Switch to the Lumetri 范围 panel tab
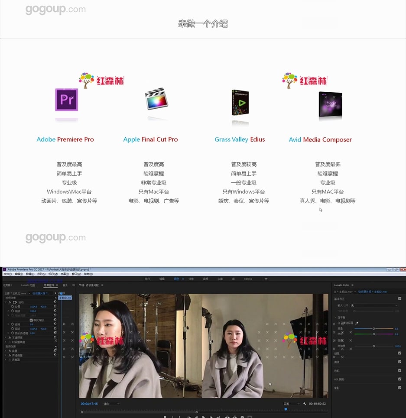 tap(28, 285)
